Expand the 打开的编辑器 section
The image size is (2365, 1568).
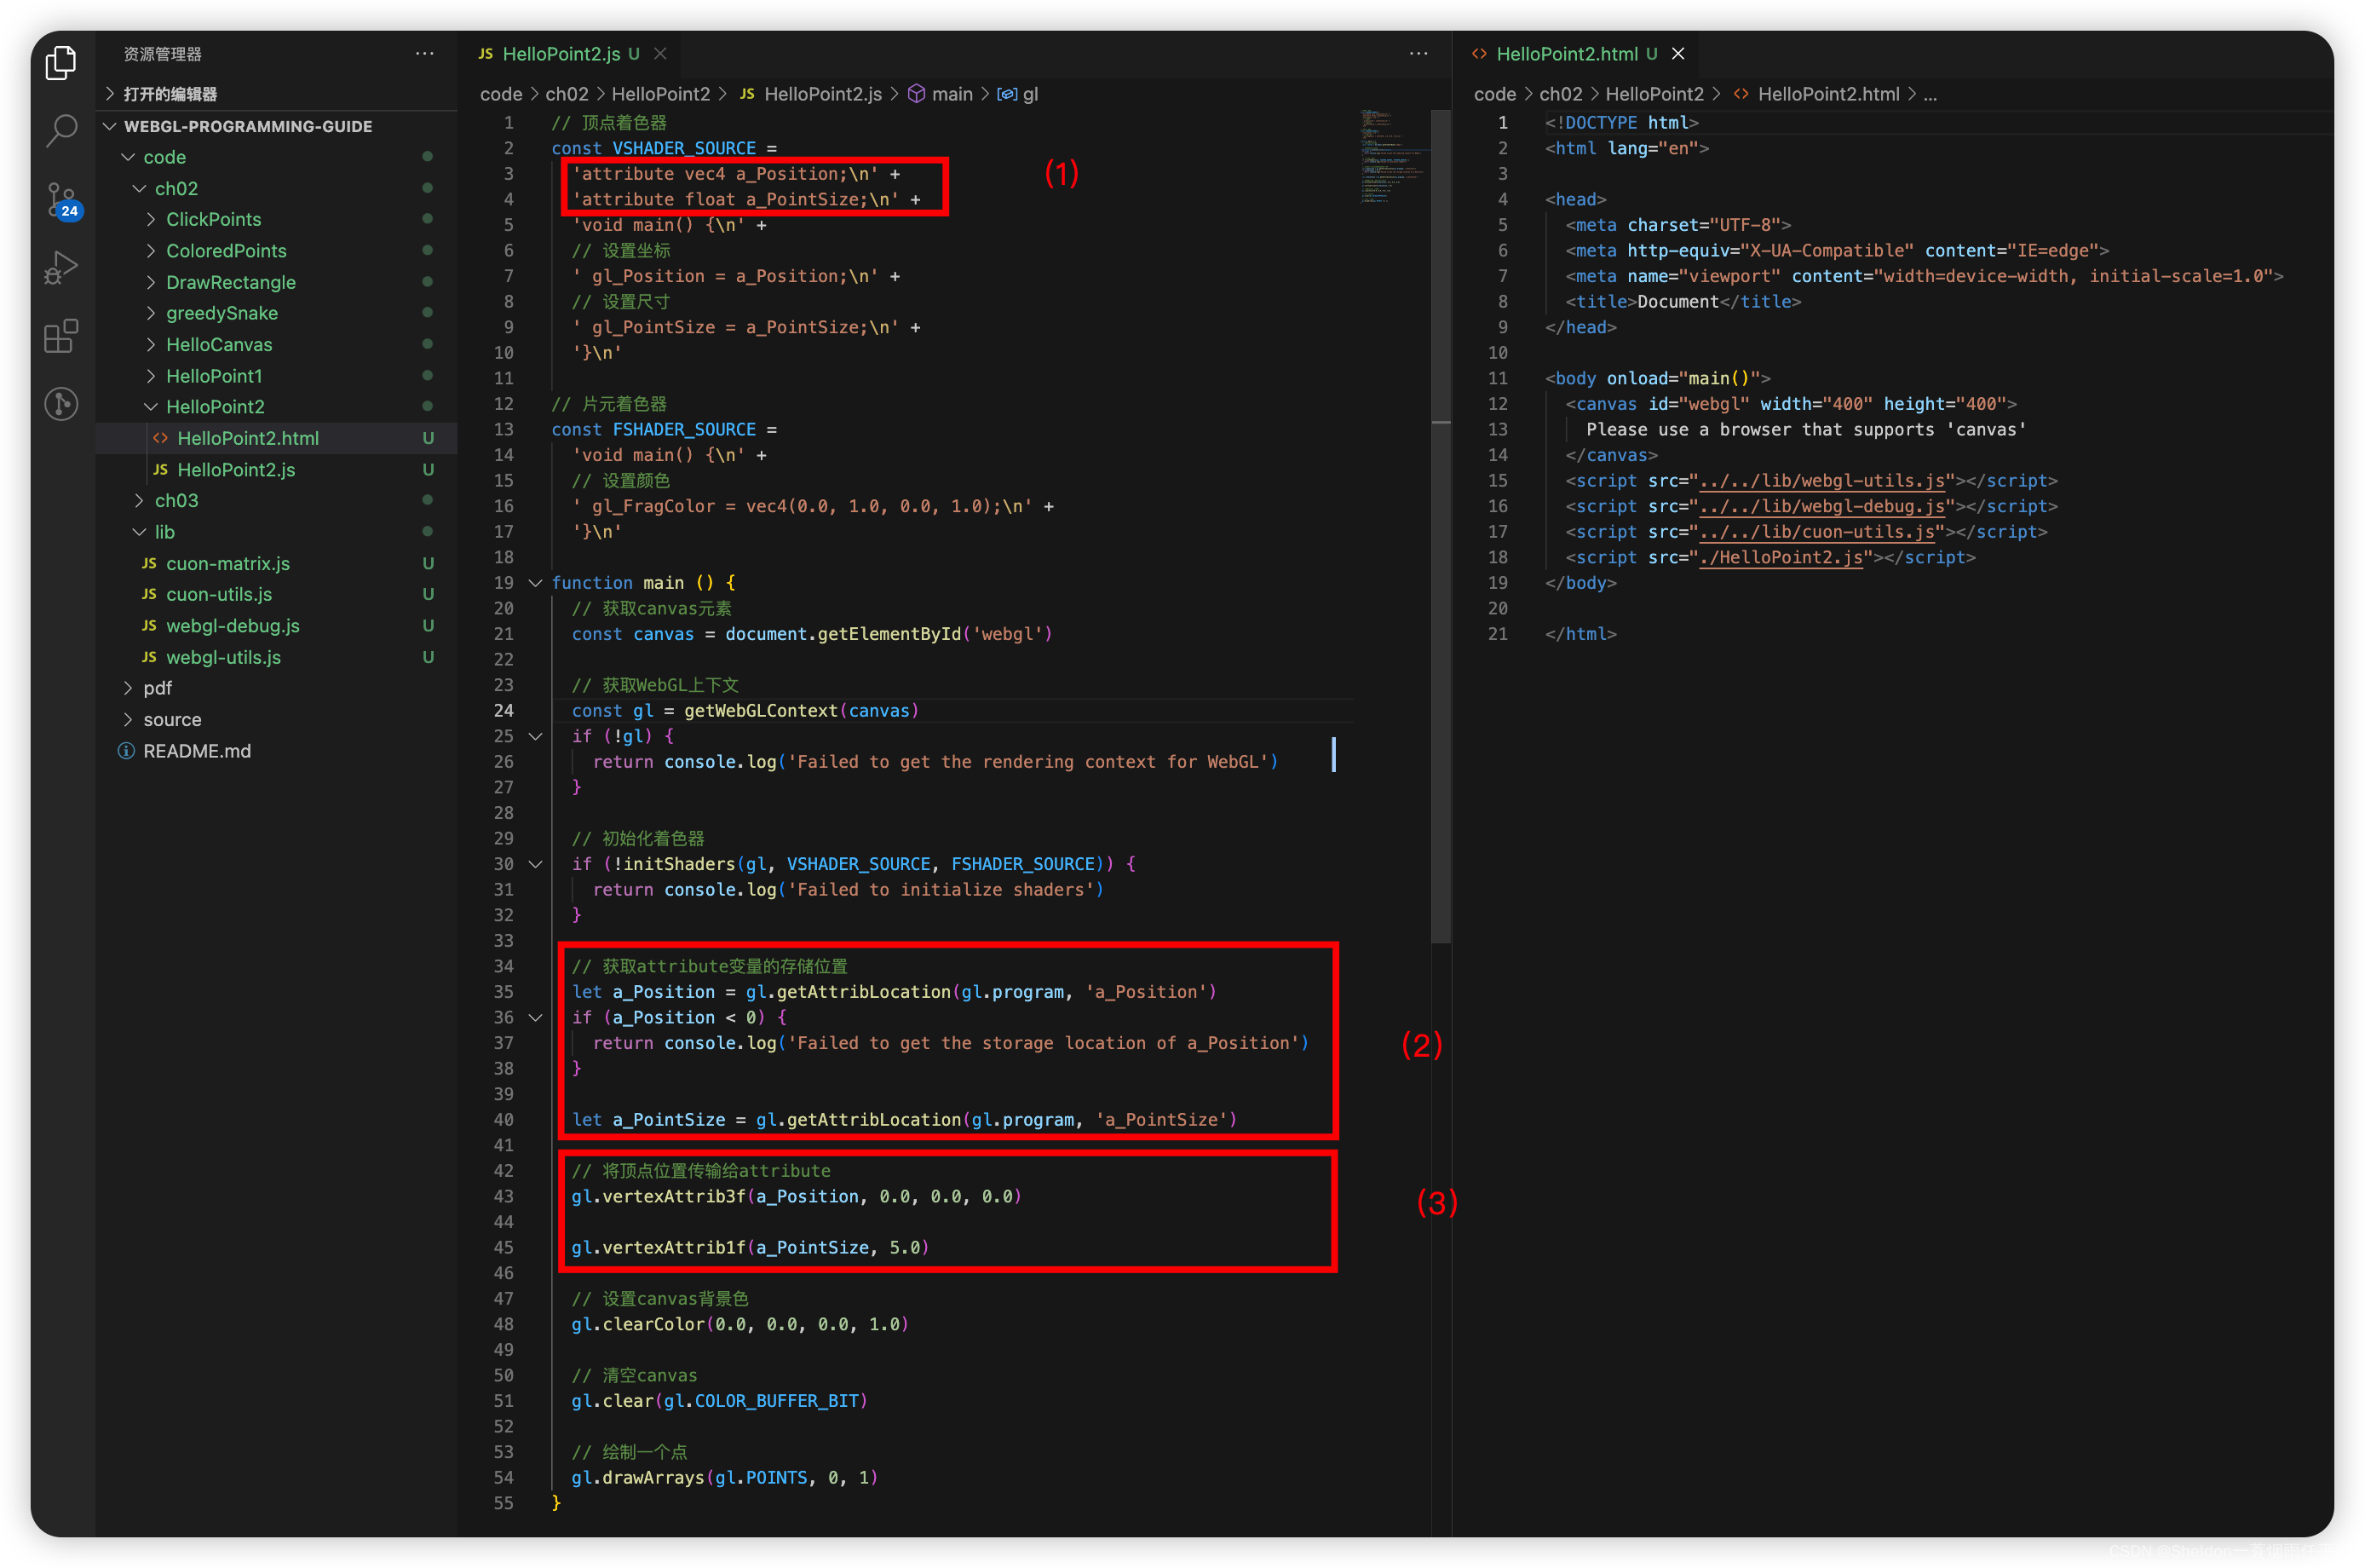[170, 94]
